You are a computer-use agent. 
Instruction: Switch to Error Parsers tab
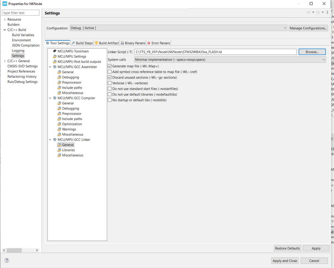click(159, 43)
